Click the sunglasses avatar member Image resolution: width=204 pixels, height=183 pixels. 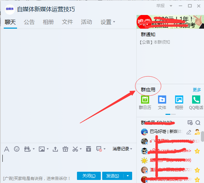coord(144,151)
